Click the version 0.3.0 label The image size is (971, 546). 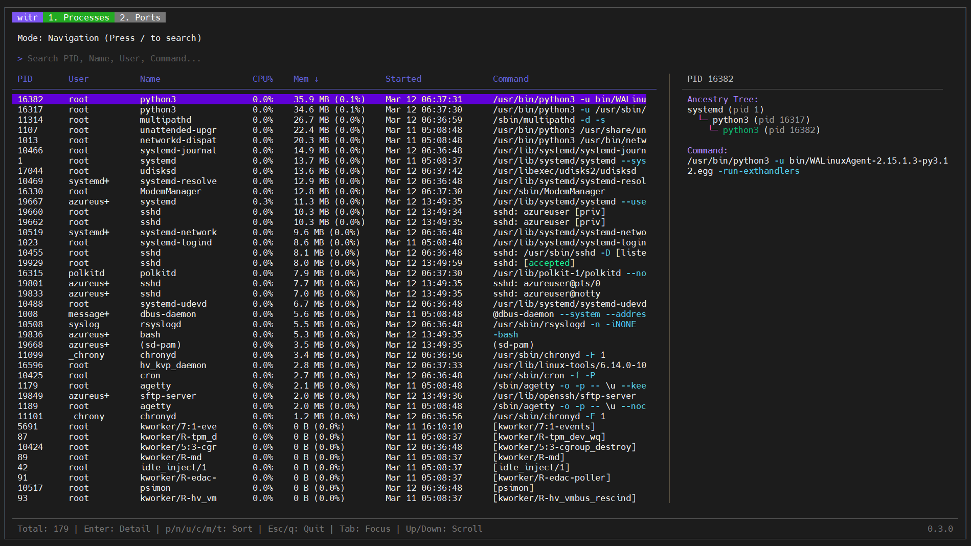pyautogui.click(x=940, y=529)
